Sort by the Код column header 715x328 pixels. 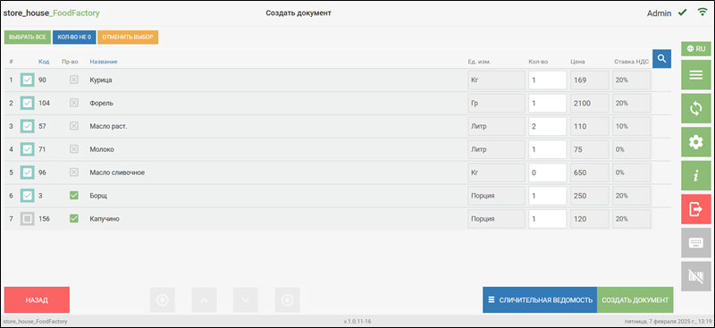click(44, 62)
